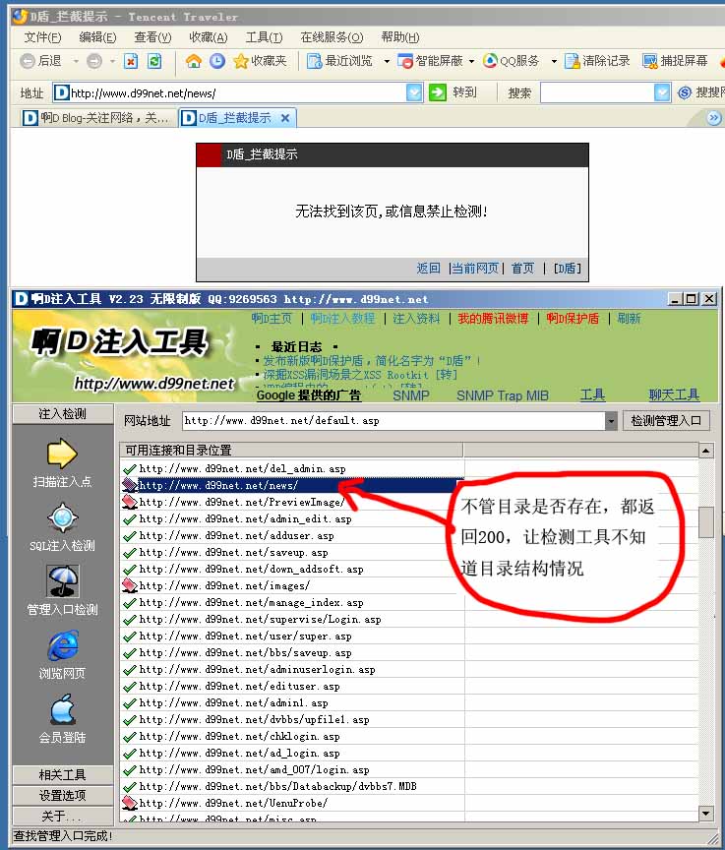This screenshot has width=725, height=850.
Task: Open the 啊D保护盾 link
Action: [573, 318]
